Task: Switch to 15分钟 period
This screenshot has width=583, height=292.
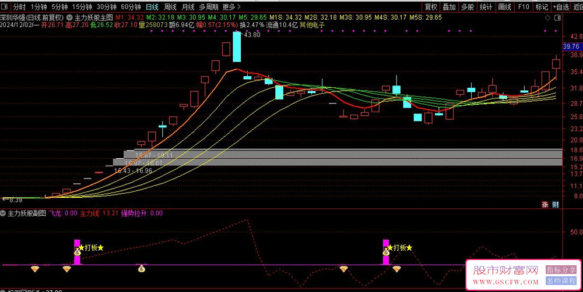Action: [x=82, y=6]
